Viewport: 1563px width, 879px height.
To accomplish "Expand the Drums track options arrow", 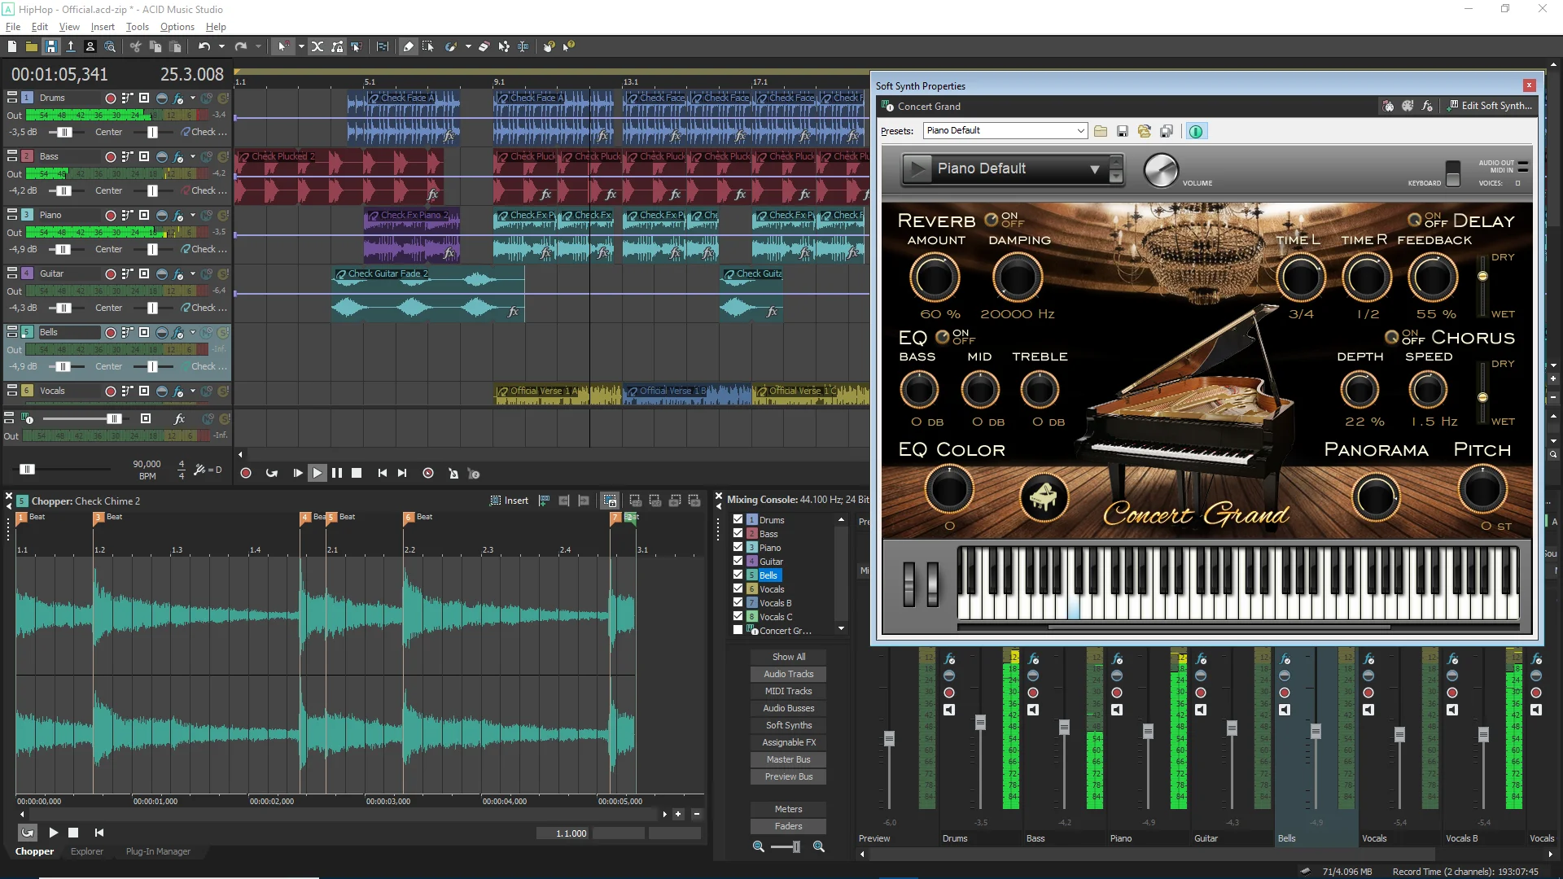I will [193, 98].
